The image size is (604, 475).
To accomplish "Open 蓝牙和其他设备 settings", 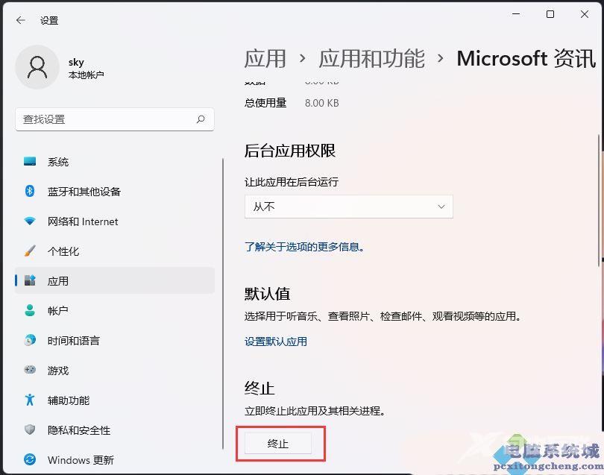I will point(114,191).
